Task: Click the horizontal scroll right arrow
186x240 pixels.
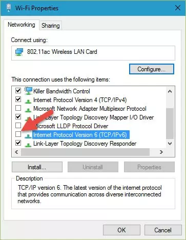Action: (x=161, y=152)
